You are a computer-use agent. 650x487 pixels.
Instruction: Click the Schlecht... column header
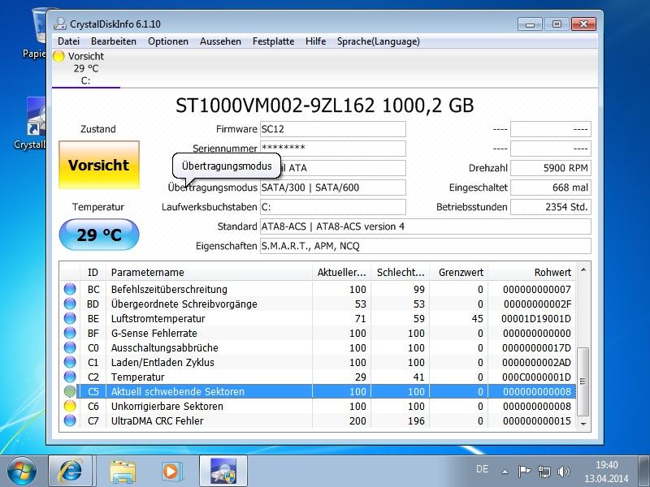pos(401,272)
